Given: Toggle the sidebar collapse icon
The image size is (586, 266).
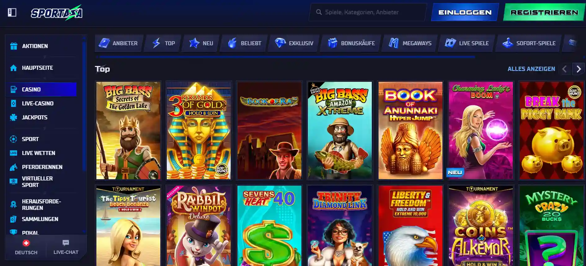Looking at the screenshot, I should 12,12.
